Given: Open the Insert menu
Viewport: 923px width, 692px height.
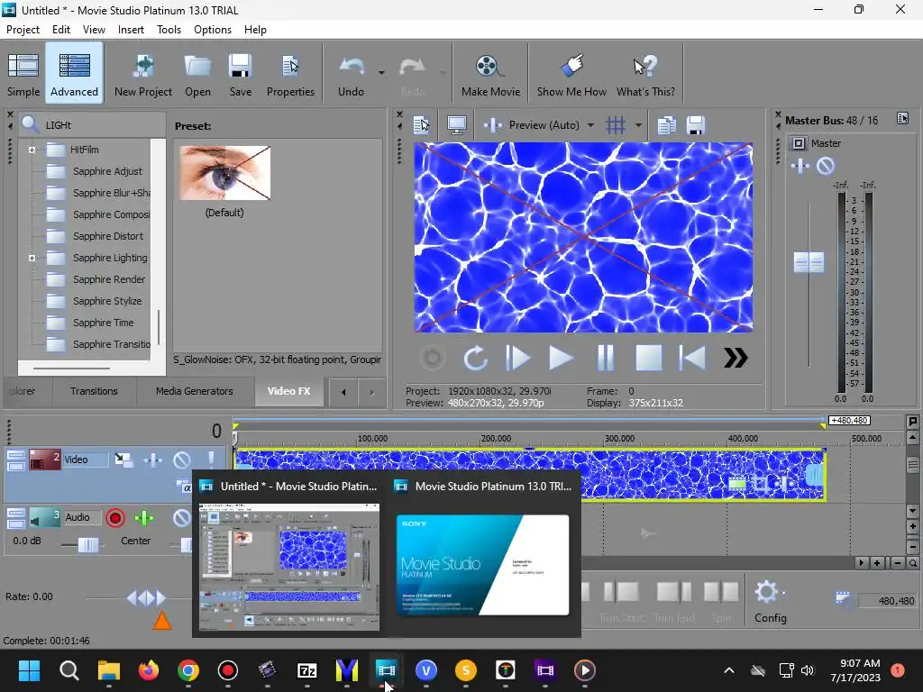Looking at the screenshot, I should [131, 30].
